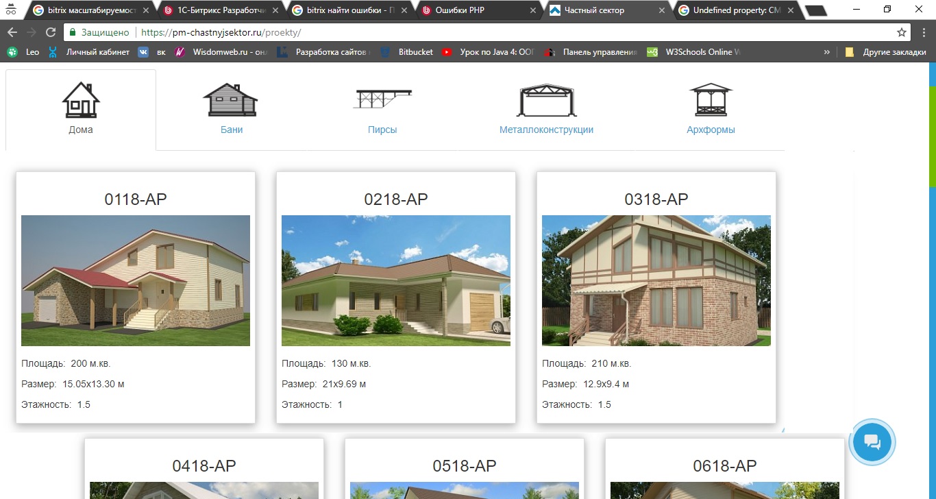Close the Частный сектор tab
Screen dimensions: 936x499
click(x=661, y=10)
